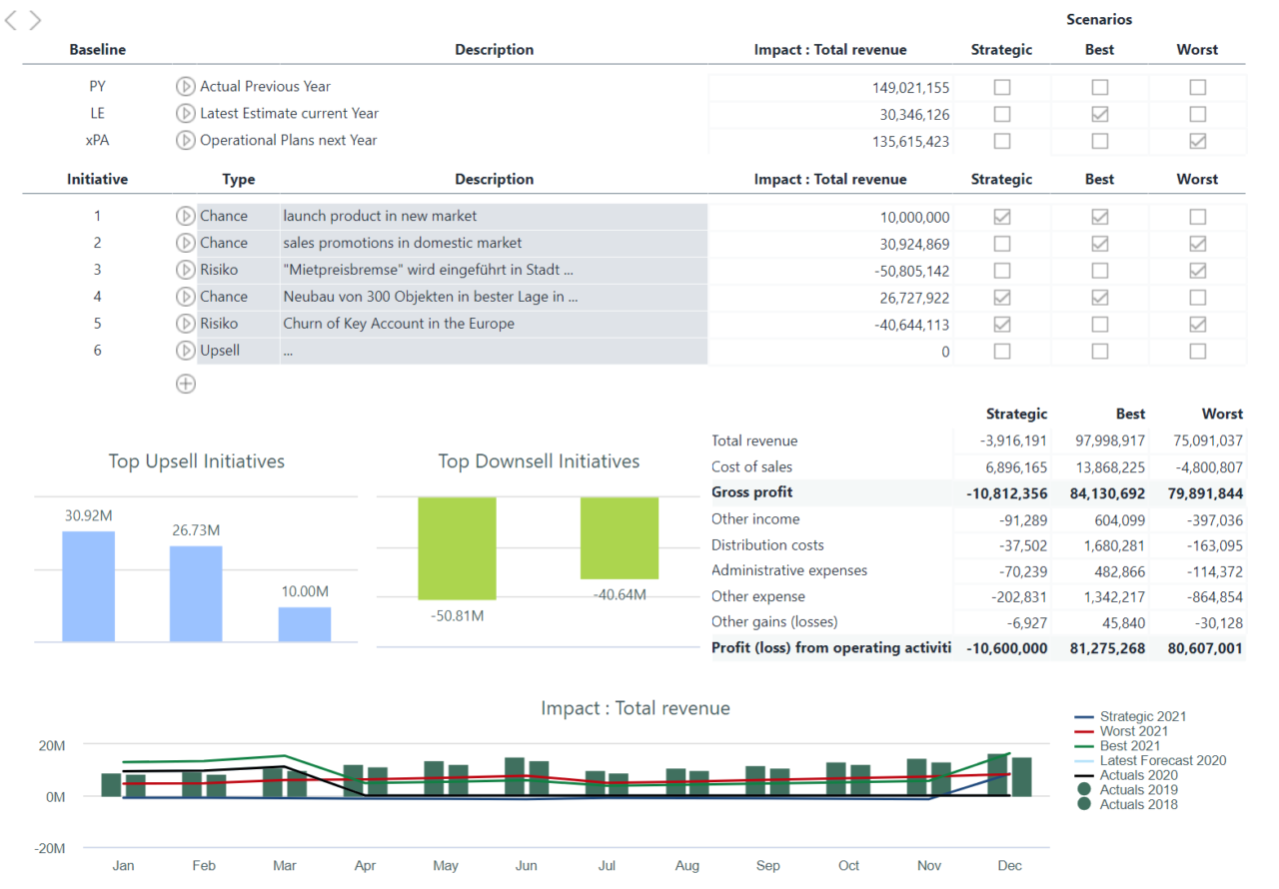Click impact value 149,021,155
This screenshot has height=889, width=1279.
pyautogui.click(x=910, y=88)
